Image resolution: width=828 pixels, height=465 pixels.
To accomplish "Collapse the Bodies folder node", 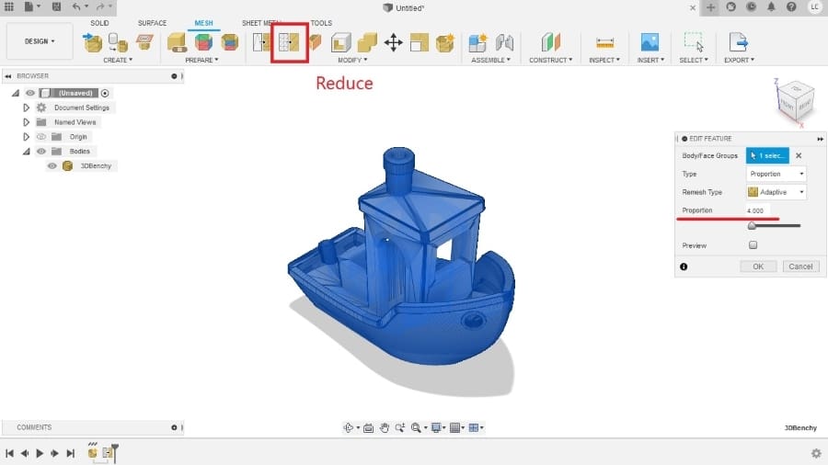I will point(26,152).
